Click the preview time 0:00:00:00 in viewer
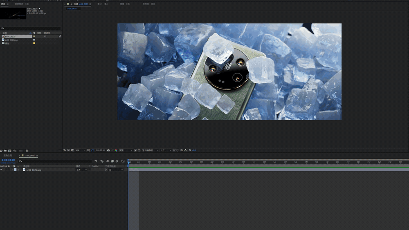 click(100, 150)
